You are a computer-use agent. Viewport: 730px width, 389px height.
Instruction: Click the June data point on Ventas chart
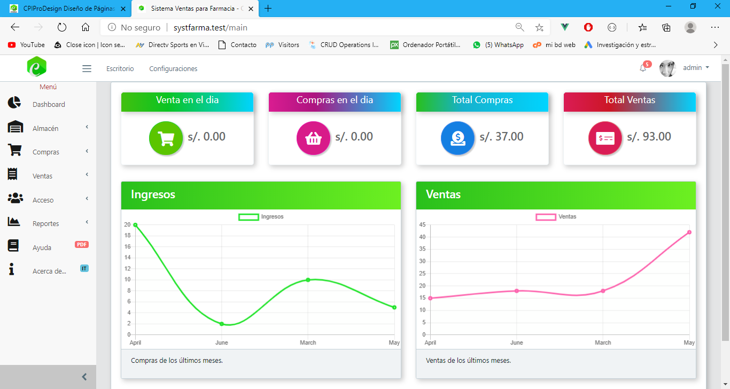coord(517,291)
